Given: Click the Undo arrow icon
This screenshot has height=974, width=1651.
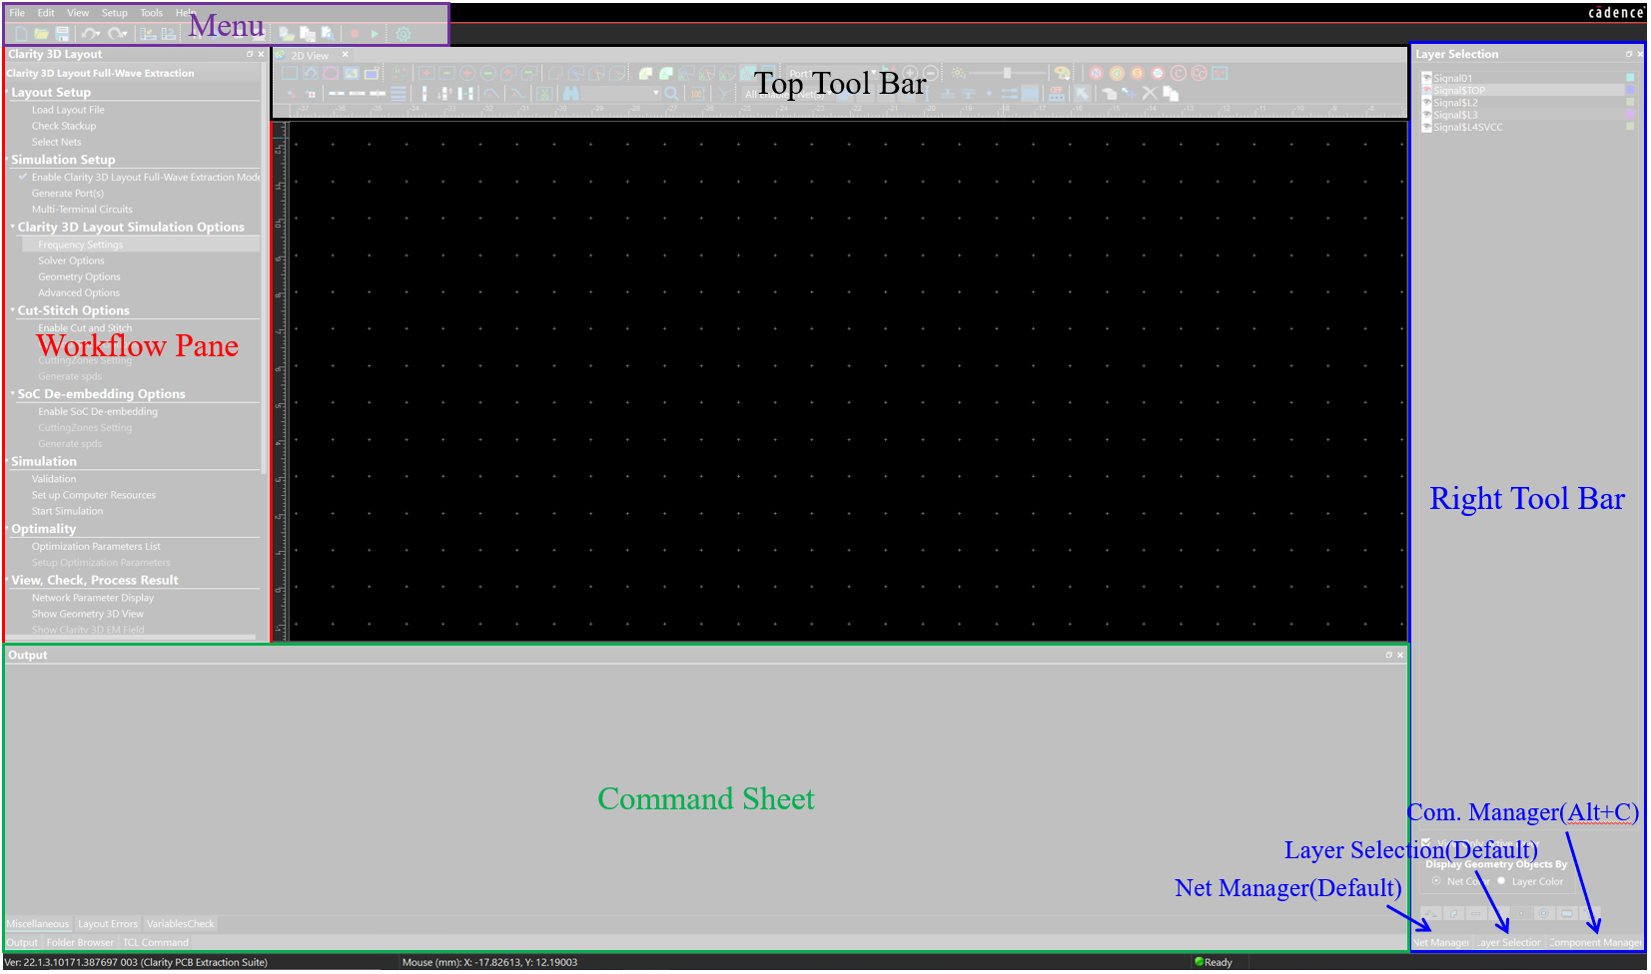Looking at the screenshot, I should click(x=88, y=34).
